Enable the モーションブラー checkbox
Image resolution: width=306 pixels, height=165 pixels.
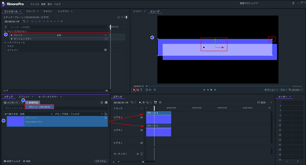pos(106,39)
